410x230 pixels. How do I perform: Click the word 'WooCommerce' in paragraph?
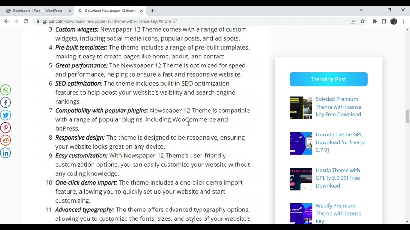194,119
